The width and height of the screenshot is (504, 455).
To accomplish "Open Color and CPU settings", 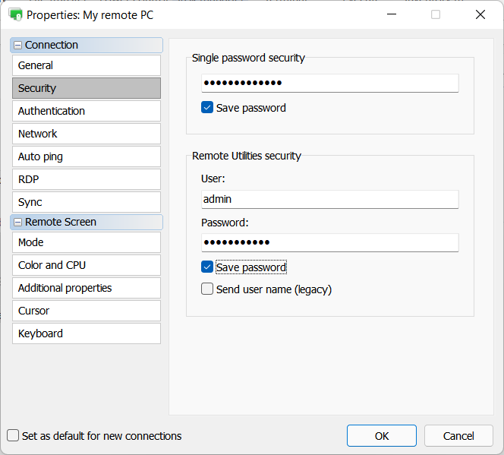I will pyautogui.click(x=86, y=265).
